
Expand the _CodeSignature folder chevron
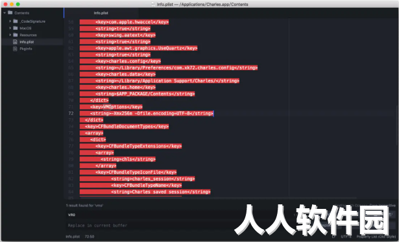coord(10,21)
